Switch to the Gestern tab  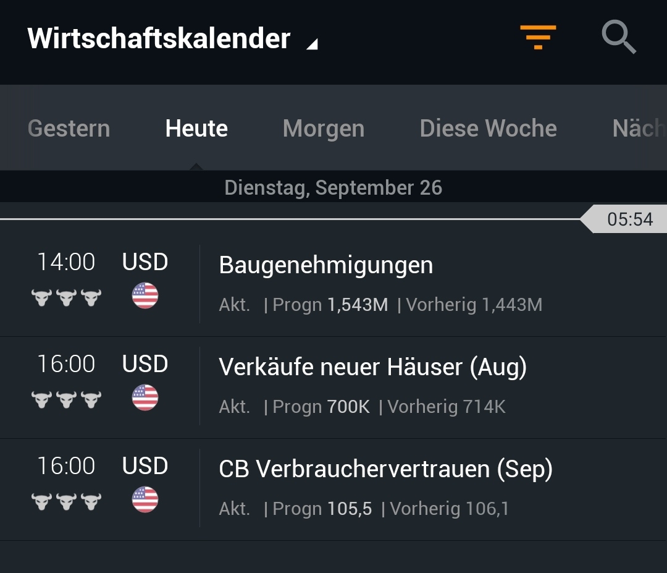69,129
